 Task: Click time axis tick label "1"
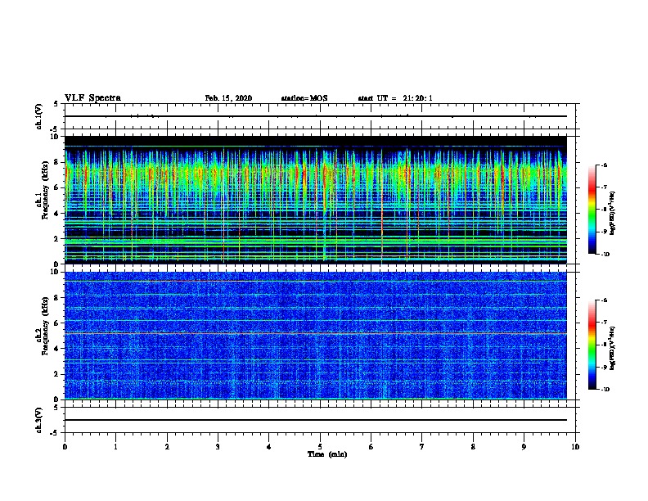[x=115, y=446]
